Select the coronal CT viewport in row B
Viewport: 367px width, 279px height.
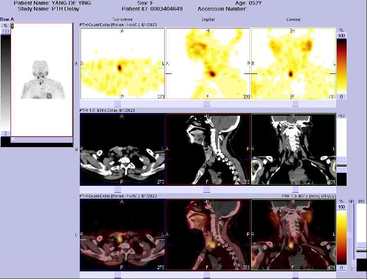293,149
